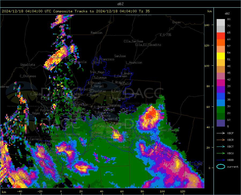Viewport: 241px width, 195px height.
Task: Click the 'SanJose' map label
Action: coord(120,56)
